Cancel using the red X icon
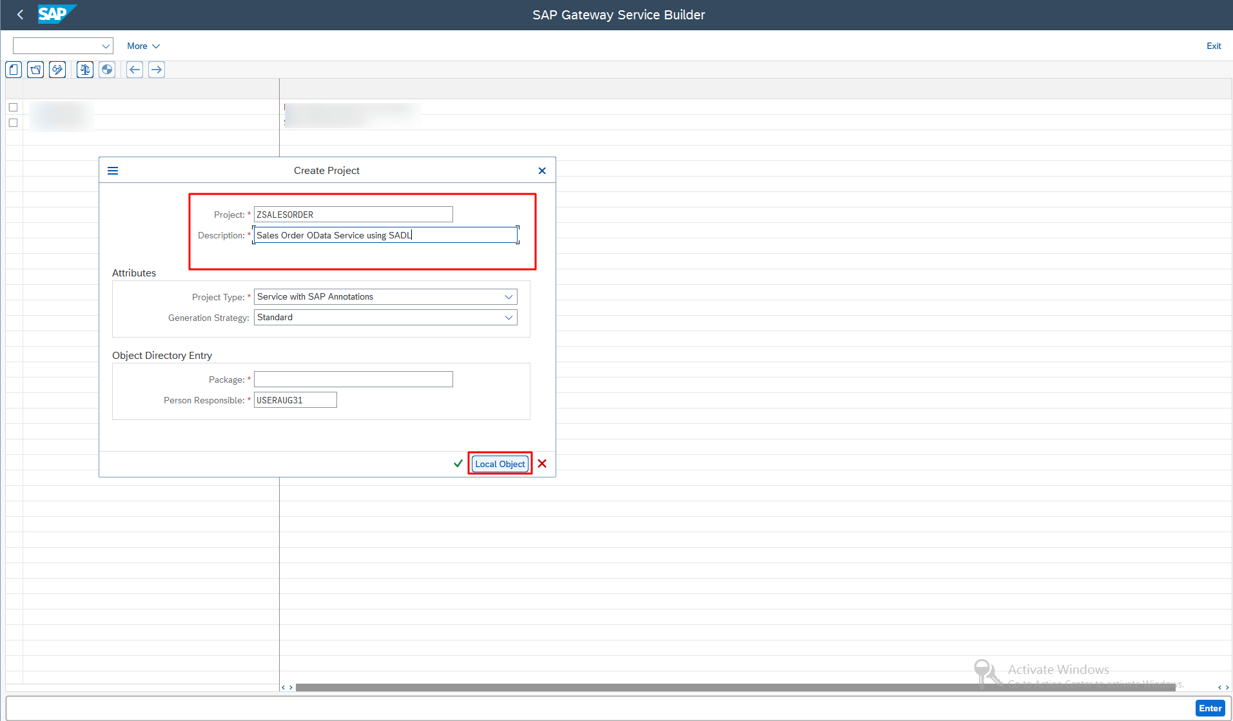This screenshot has width=1233, height=721. (542, 464)
